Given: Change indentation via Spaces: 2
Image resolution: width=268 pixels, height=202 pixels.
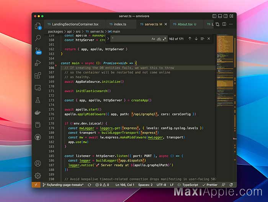Looking at the screenshot, I should click(145, 185).
